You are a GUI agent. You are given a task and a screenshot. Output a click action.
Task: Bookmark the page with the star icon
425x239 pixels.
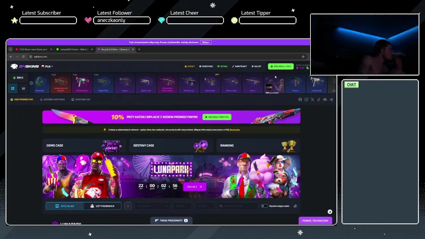[x=303, y=57]
